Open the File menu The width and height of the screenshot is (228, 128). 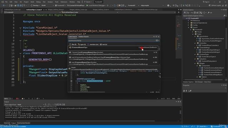[x=6, y=2]
